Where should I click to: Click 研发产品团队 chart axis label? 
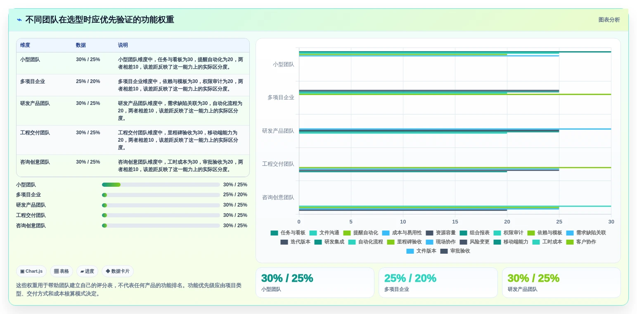(x=279, y=131)
